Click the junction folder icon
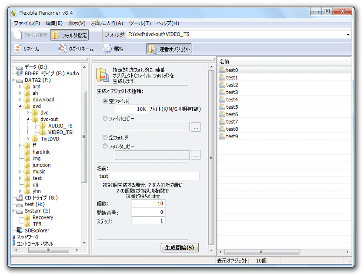 click(x=27, y=165)
